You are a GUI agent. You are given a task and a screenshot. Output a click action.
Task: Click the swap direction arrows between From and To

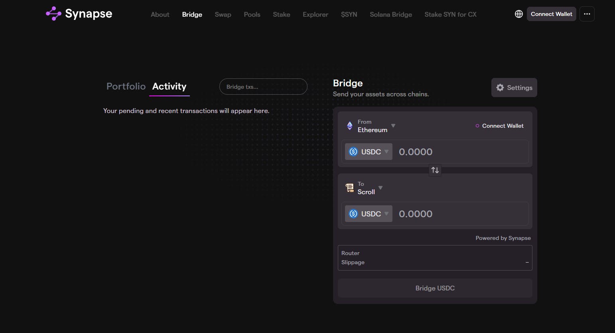point(435,170)
